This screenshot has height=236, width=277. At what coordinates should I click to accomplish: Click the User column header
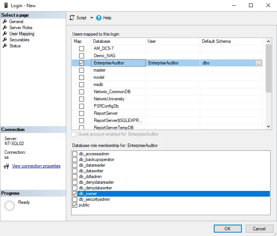click(173, 41)
